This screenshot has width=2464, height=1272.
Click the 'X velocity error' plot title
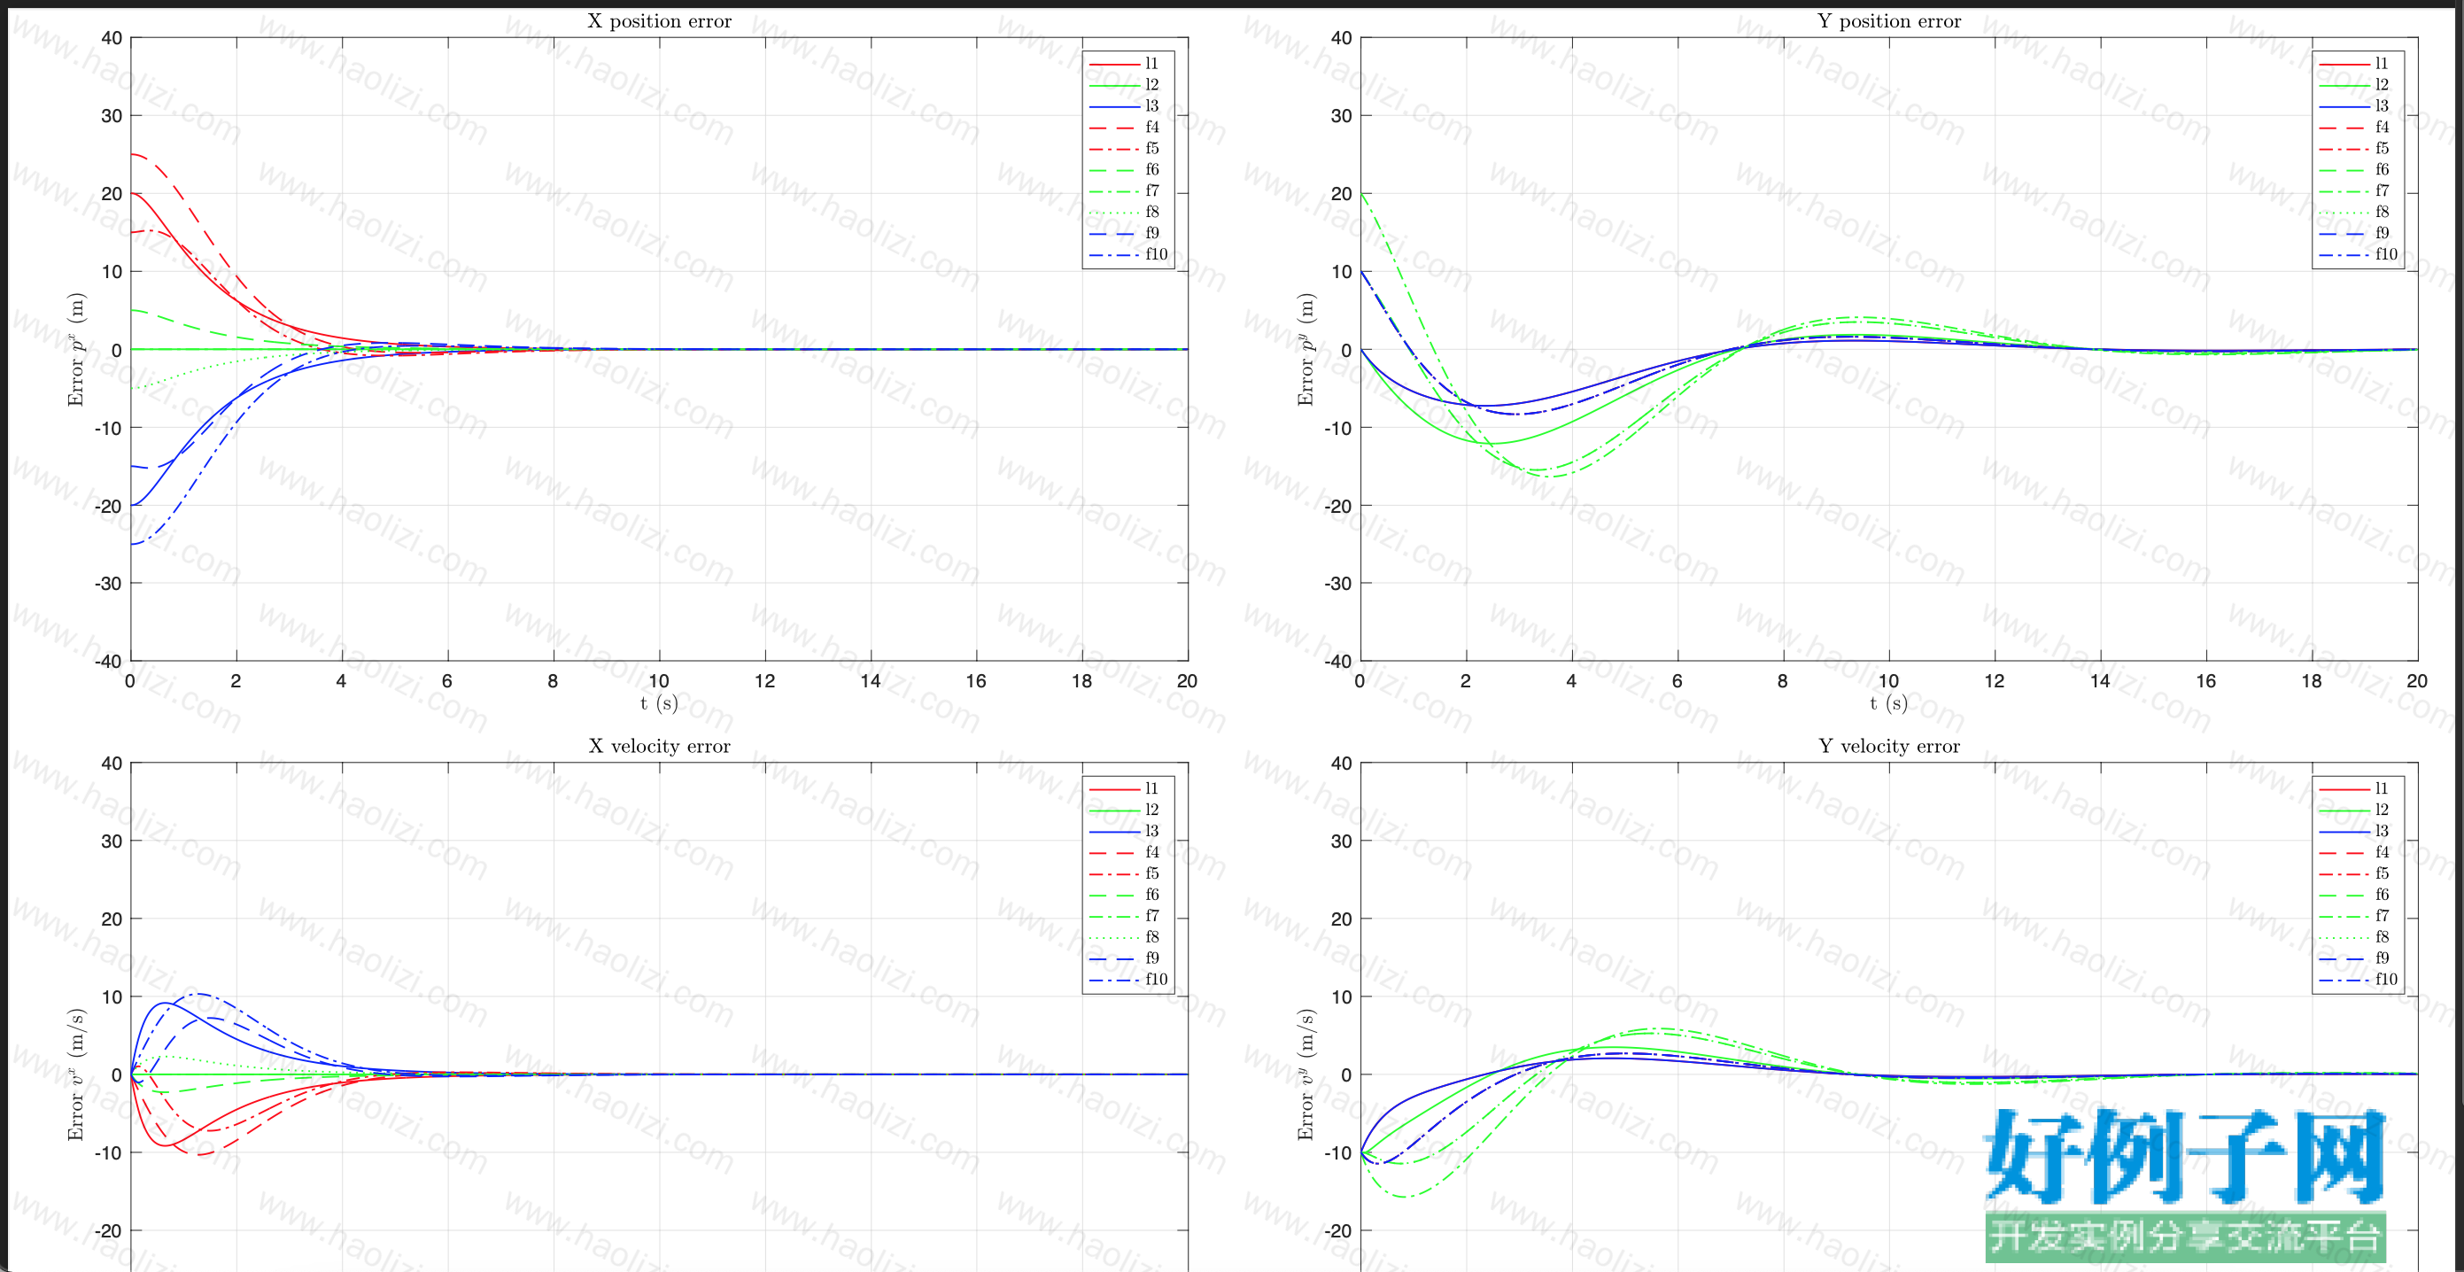click(x=659, y=746)
